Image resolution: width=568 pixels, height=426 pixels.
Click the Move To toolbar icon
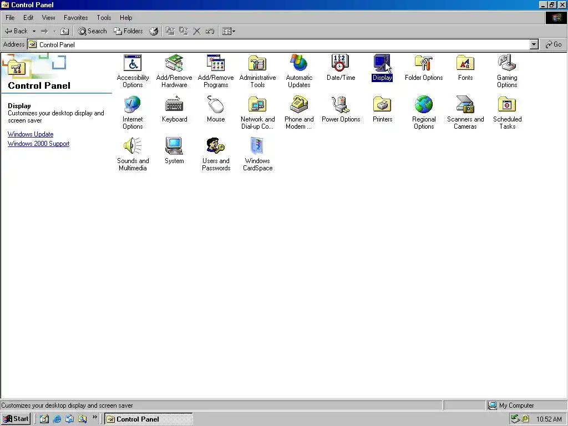coord(170,31)
